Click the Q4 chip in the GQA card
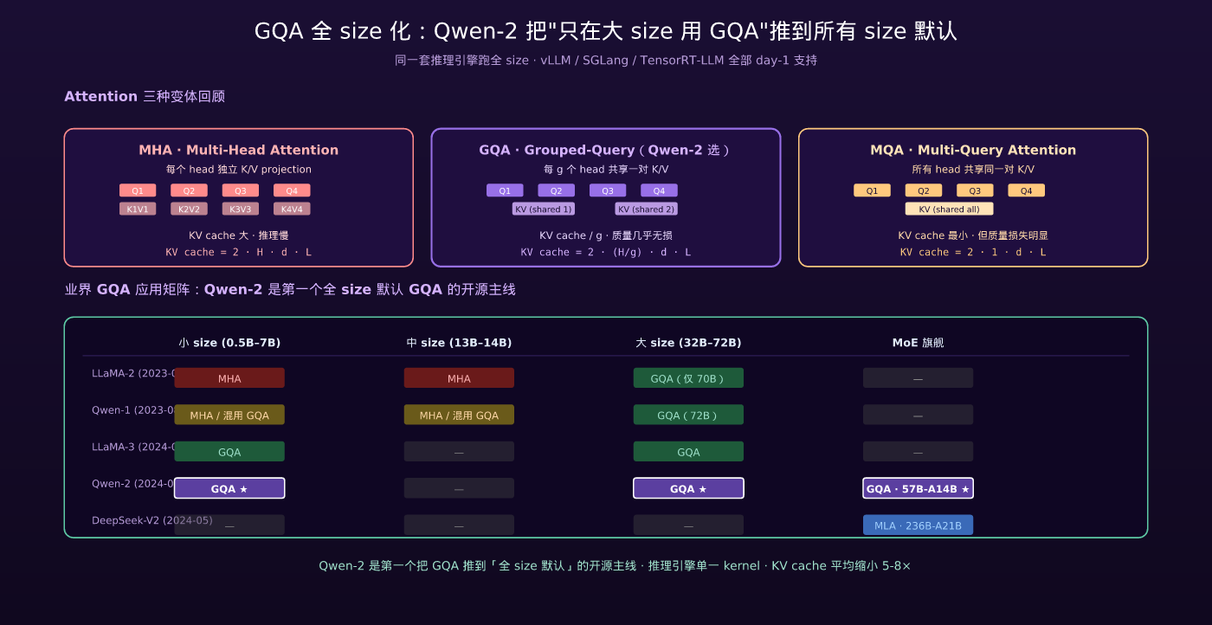The width and height of the screenshot is (1212, 625). pos(659,190)
